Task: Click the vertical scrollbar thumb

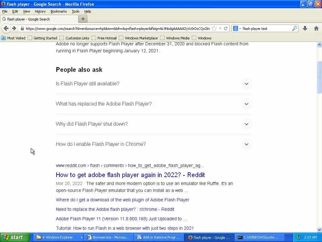Action: click(319, 77)
